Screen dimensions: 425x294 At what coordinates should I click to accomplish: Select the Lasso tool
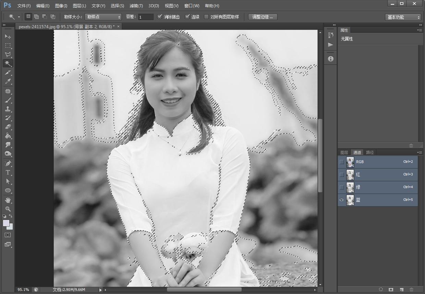coord(8,55)
